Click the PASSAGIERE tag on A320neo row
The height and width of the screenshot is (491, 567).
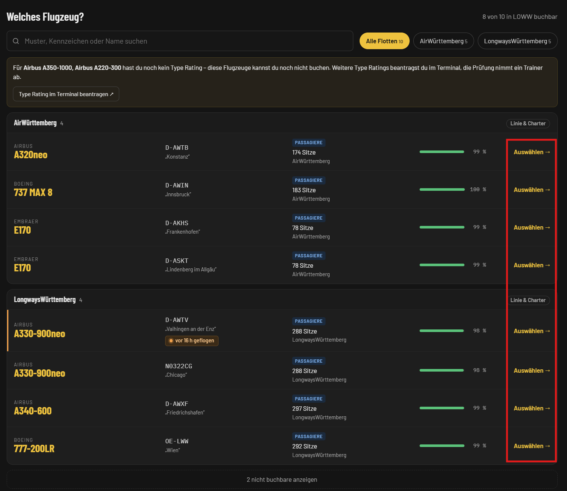(x=308, y=143)
